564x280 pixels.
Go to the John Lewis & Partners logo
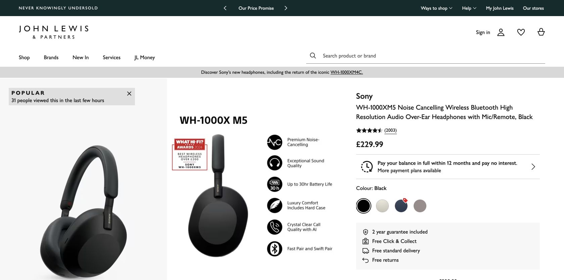click(54, 32)
